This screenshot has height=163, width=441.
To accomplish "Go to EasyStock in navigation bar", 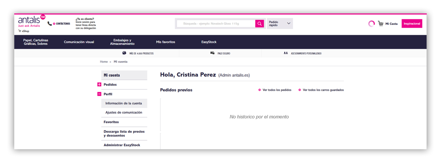I will point(209,42).
